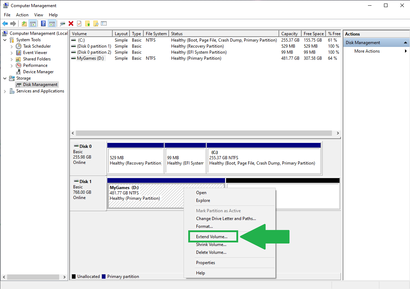Click the Computer Management root node icon

5,33
